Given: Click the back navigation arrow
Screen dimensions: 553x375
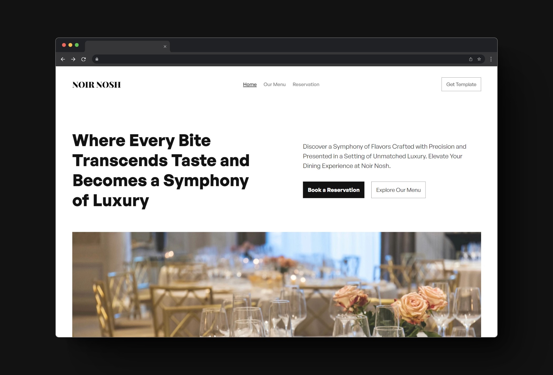Looking at the screenshot, I should click(x=63, y=59).
